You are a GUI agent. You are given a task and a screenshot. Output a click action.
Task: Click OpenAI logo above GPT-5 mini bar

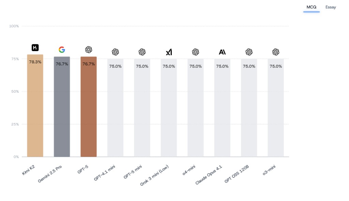pyautogui.click(x=142, y=52)
